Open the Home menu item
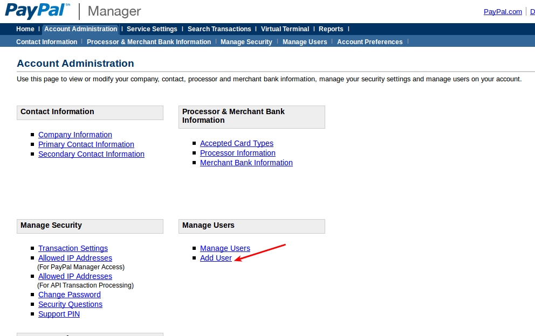Image resolution: width=535 pixels, height=336 pixels. click(x=25, y=29)
